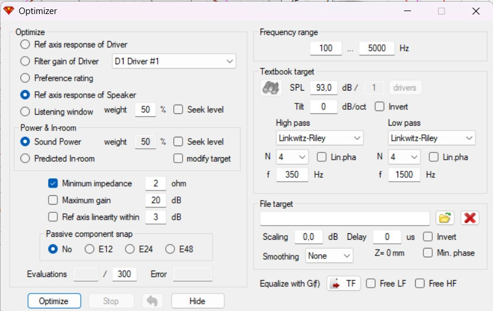Image resolution: width=493 pixels, height=311 pixels.
Task: Click the driver count field showing 1
Action: coord(374,88)
